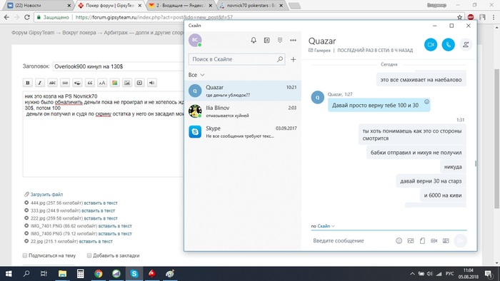Open Skype notifications bell
This screenshot has width=500, height=281.
point(254,40)
